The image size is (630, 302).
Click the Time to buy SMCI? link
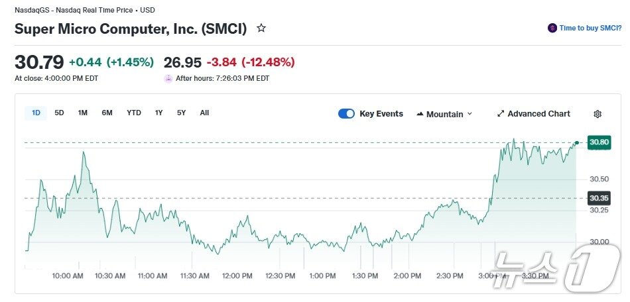point(590,28)
